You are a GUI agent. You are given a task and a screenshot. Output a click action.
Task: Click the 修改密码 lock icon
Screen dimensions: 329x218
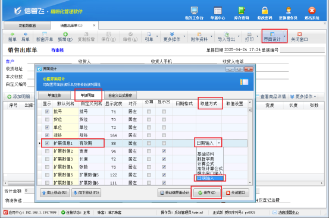tap(265, 11)
